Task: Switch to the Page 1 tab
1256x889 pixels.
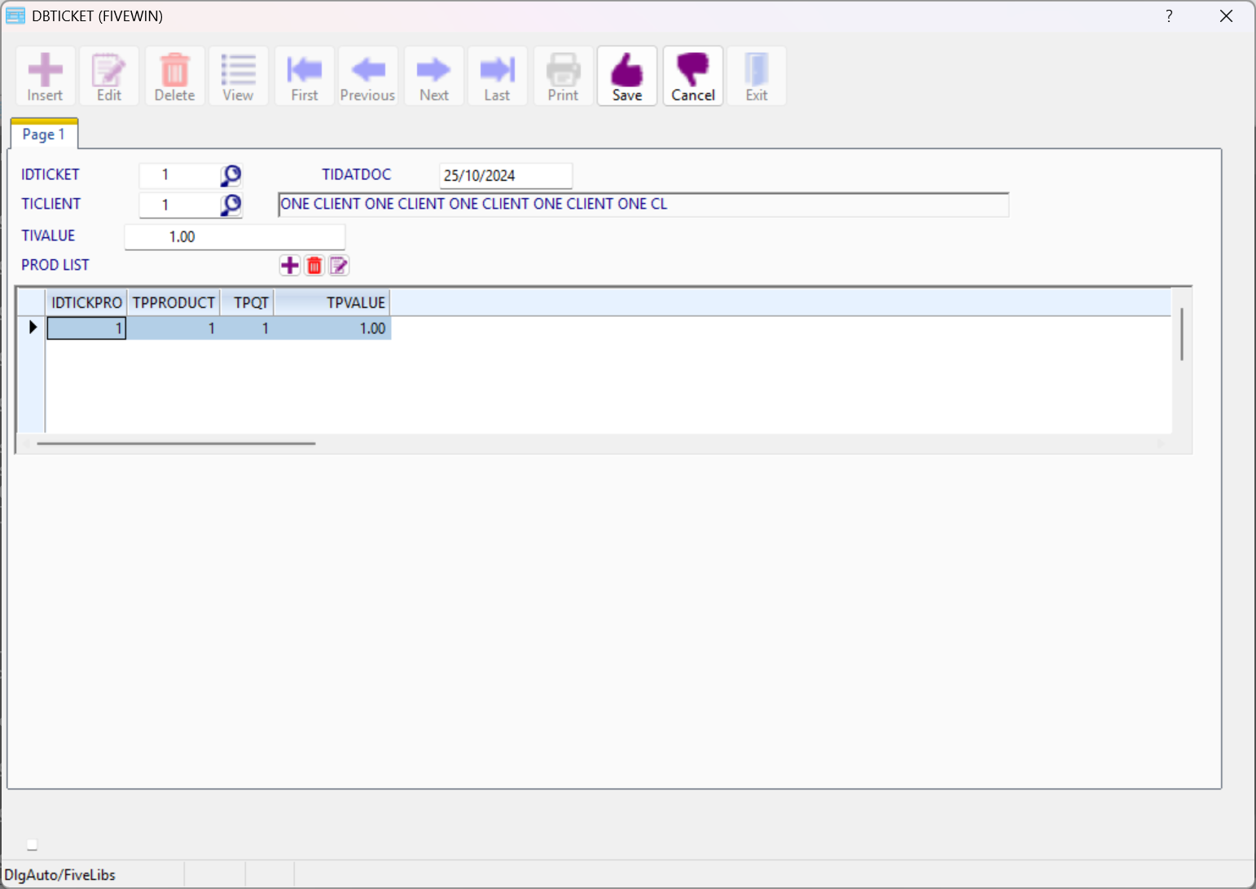Action: (x=44, y=134)
